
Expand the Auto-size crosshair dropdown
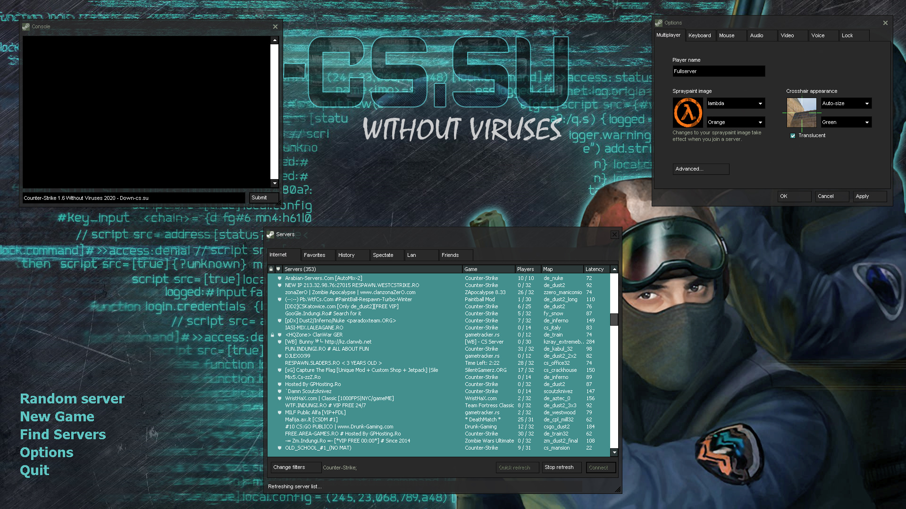click(x=846, y=104)
